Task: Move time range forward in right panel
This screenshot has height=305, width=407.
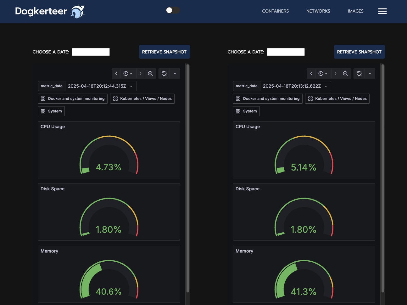Action: [x=336, y=74]
